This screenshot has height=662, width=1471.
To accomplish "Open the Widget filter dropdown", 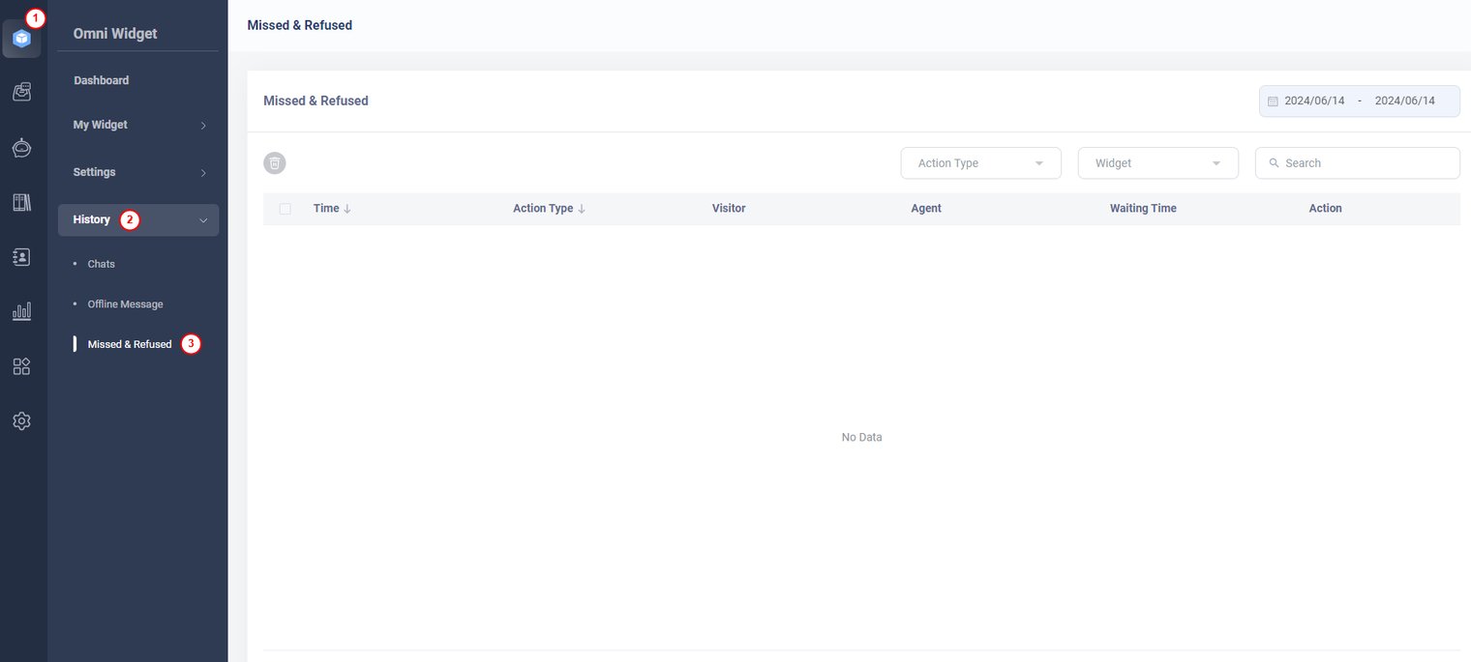I will [x=1157, y=163].
